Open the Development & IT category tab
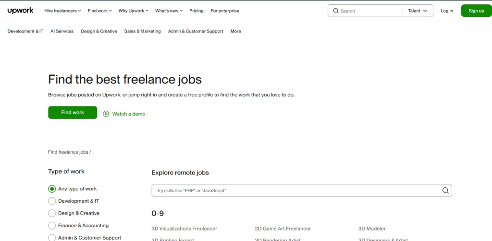 tap(25, 31)
